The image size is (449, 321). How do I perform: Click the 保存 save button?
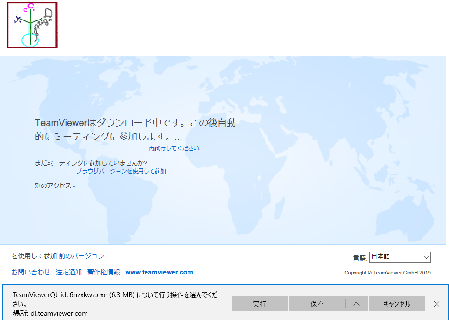click(317, 304)
